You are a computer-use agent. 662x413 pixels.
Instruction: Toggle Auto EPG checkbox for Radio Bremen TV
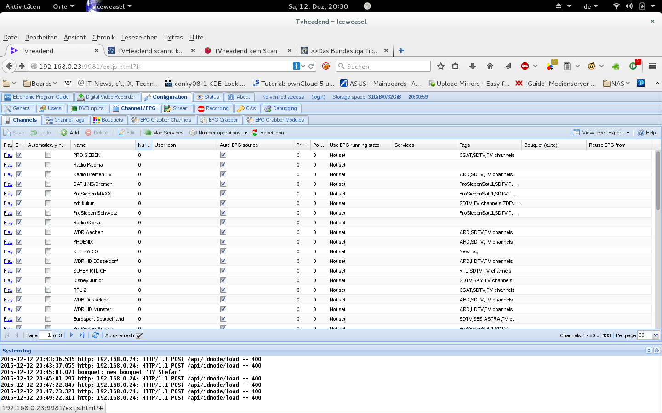tap(223, 174)
